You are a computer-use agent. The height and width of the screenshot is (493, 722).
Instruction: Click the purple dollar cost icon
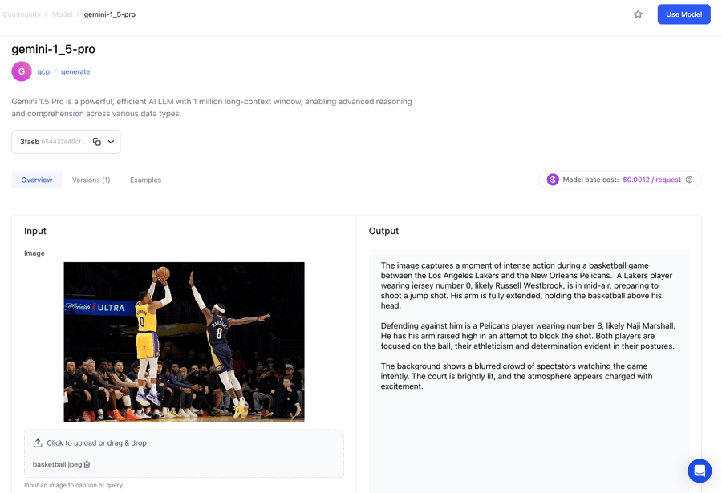553,180
